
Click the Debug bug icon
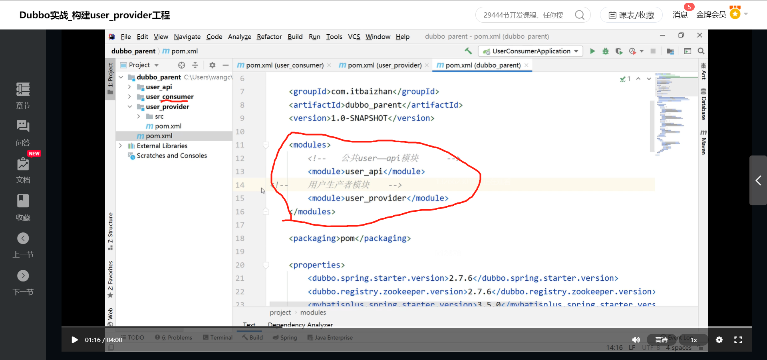(x=606, y=51)
